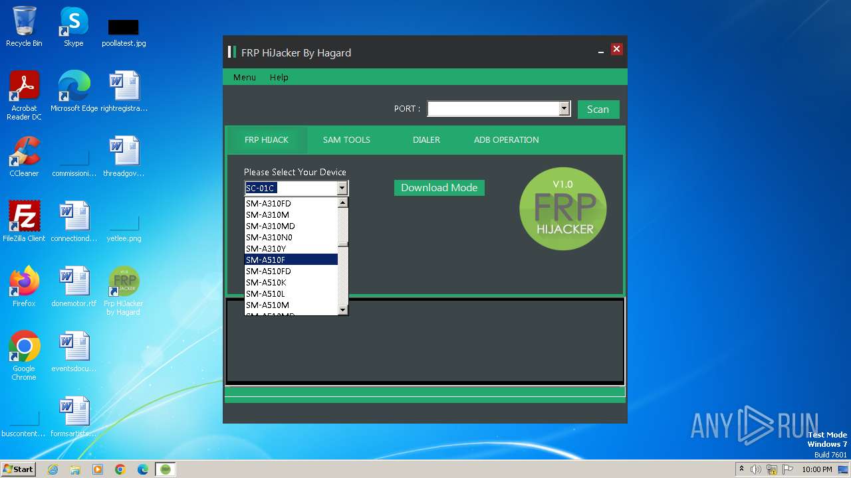Select the poollatest.jpg file icon
The height and width of the screenshot is (478, 851).
click(x=124, y=32)
